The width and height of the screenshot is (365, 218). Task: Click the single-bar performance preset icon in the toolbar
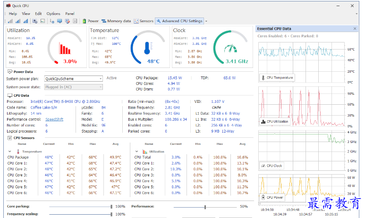(10, 21)
